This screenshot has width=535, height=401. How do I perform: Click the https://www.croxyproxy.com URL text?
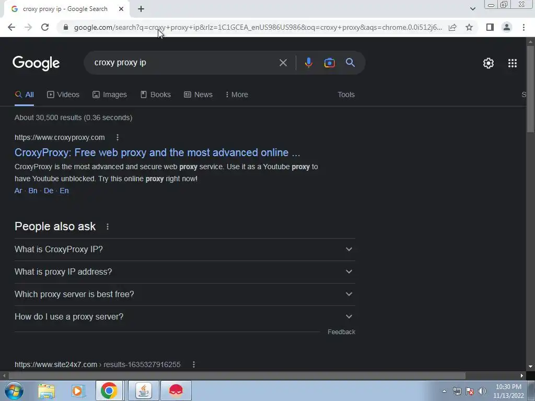[x=60, y=137]
